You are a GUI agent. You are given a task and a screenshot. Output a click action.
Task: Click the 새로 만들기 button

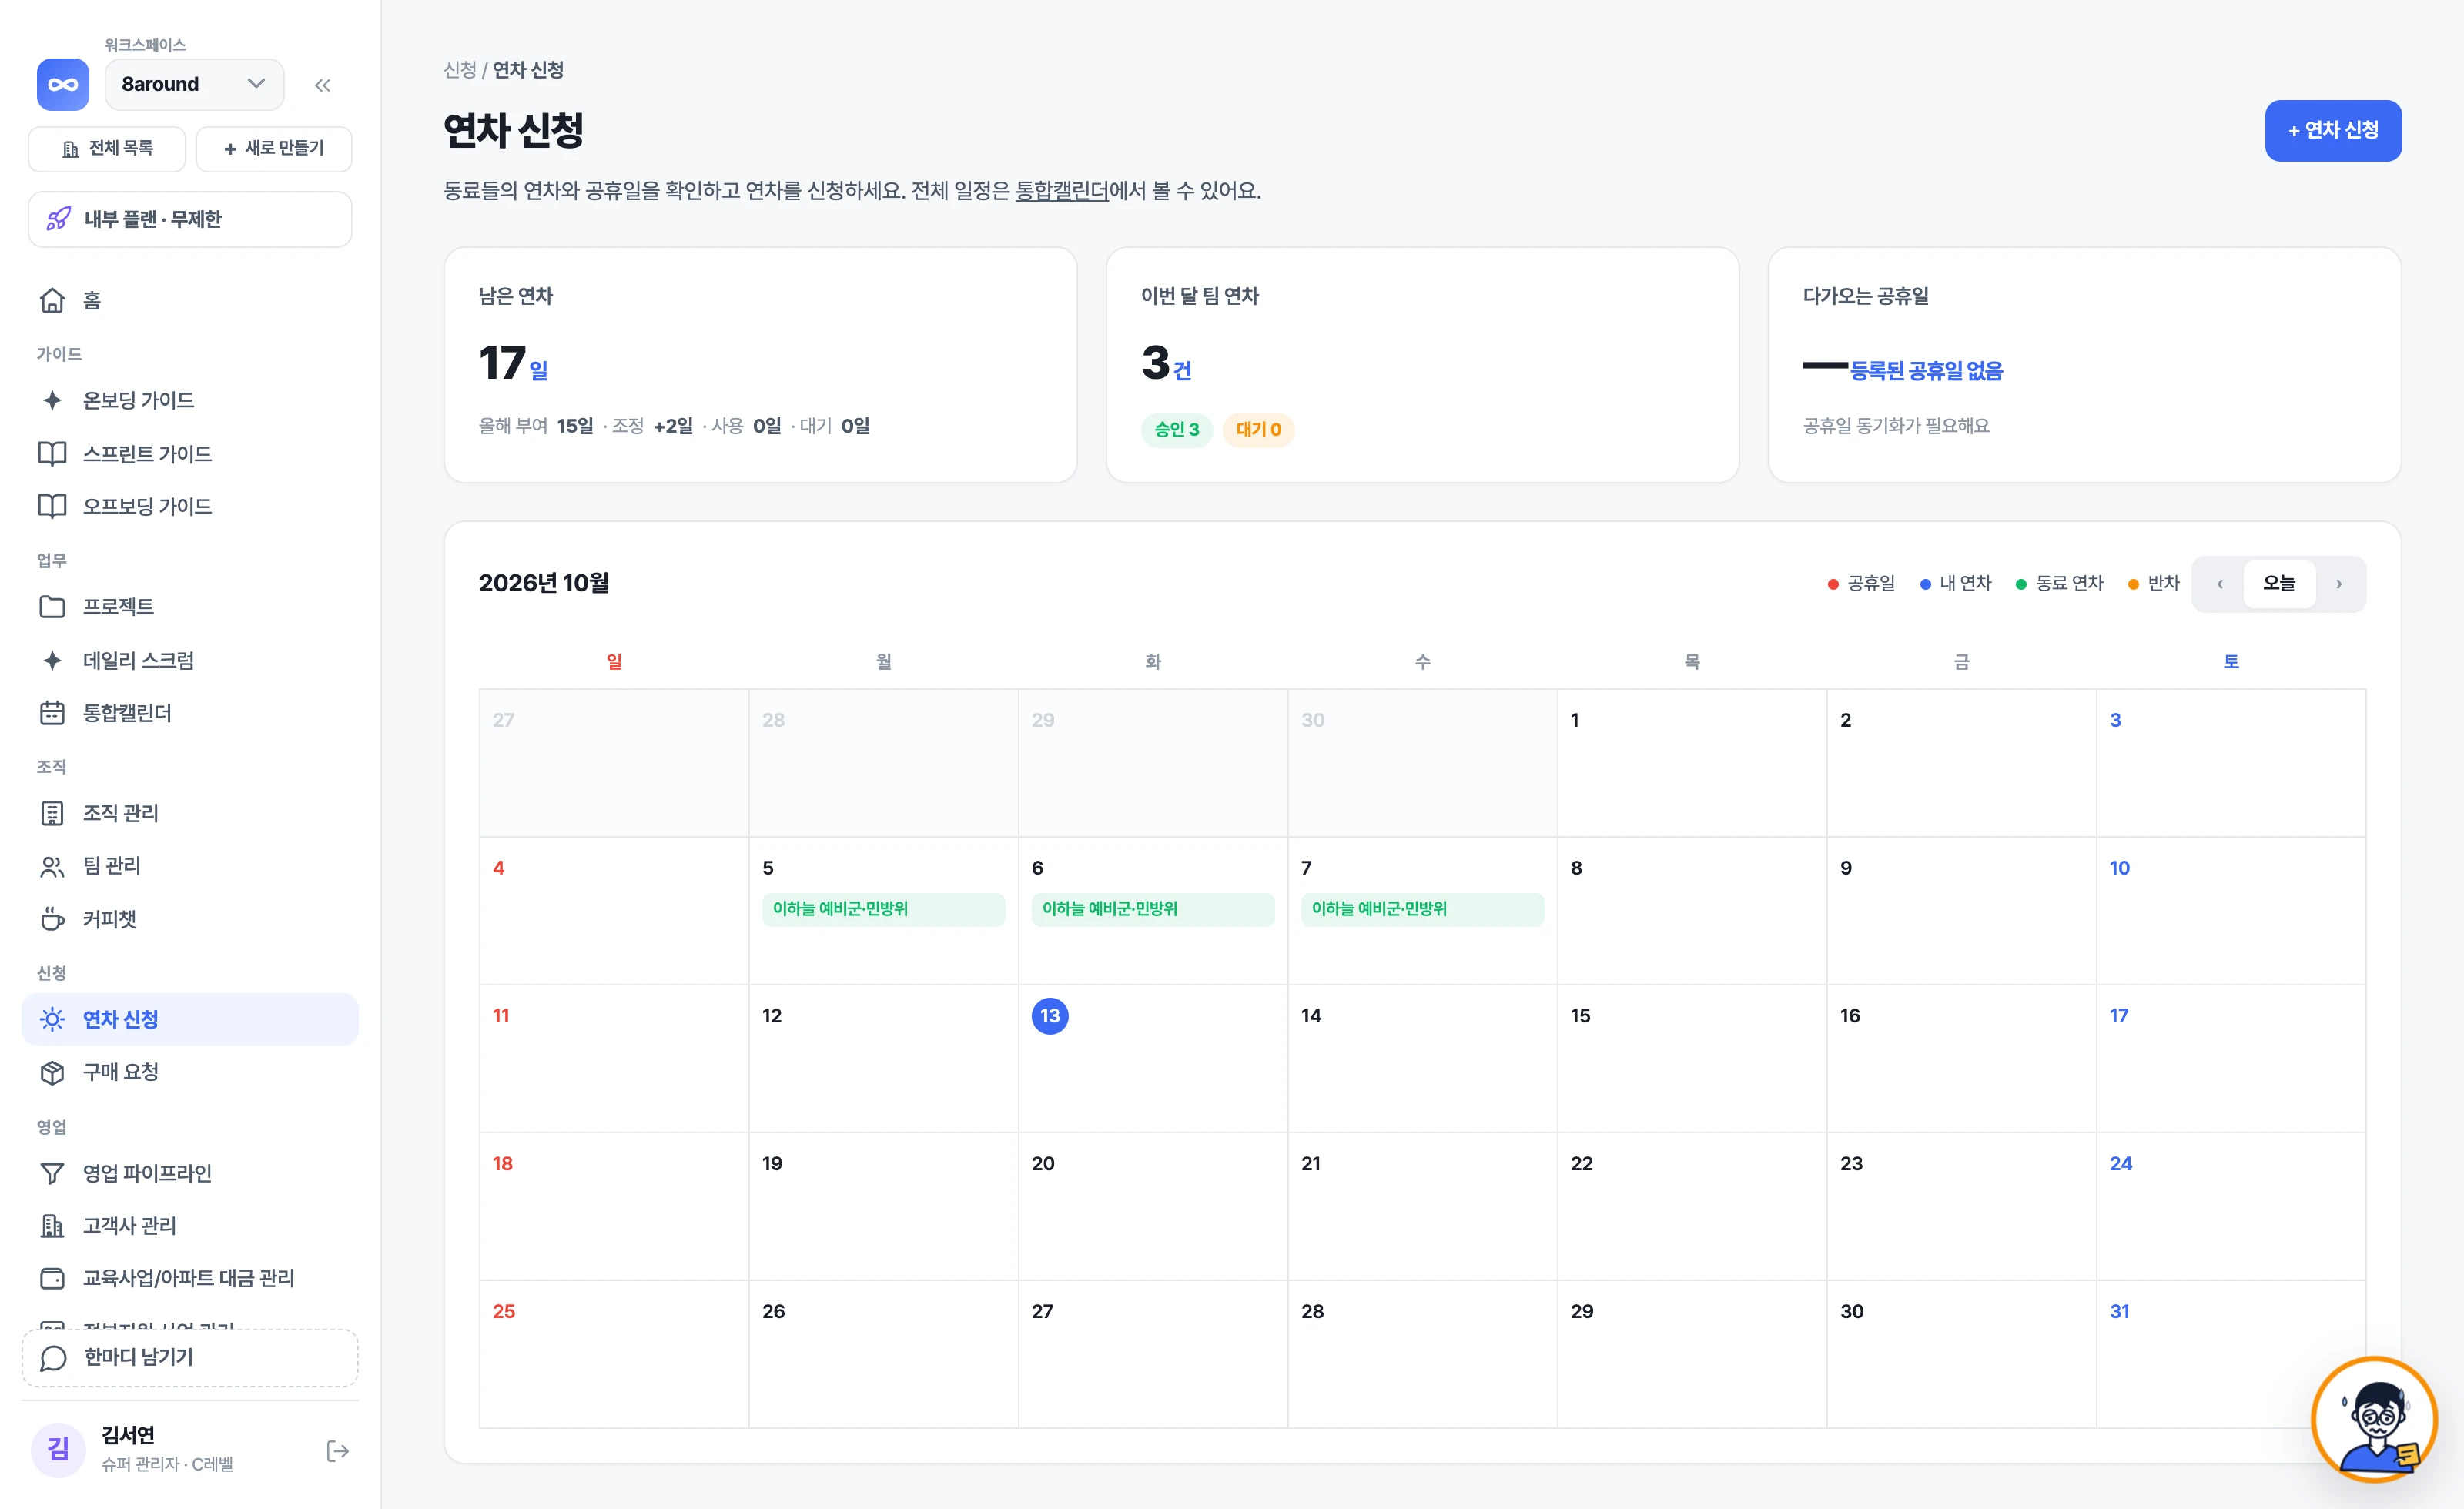(274, 148)
